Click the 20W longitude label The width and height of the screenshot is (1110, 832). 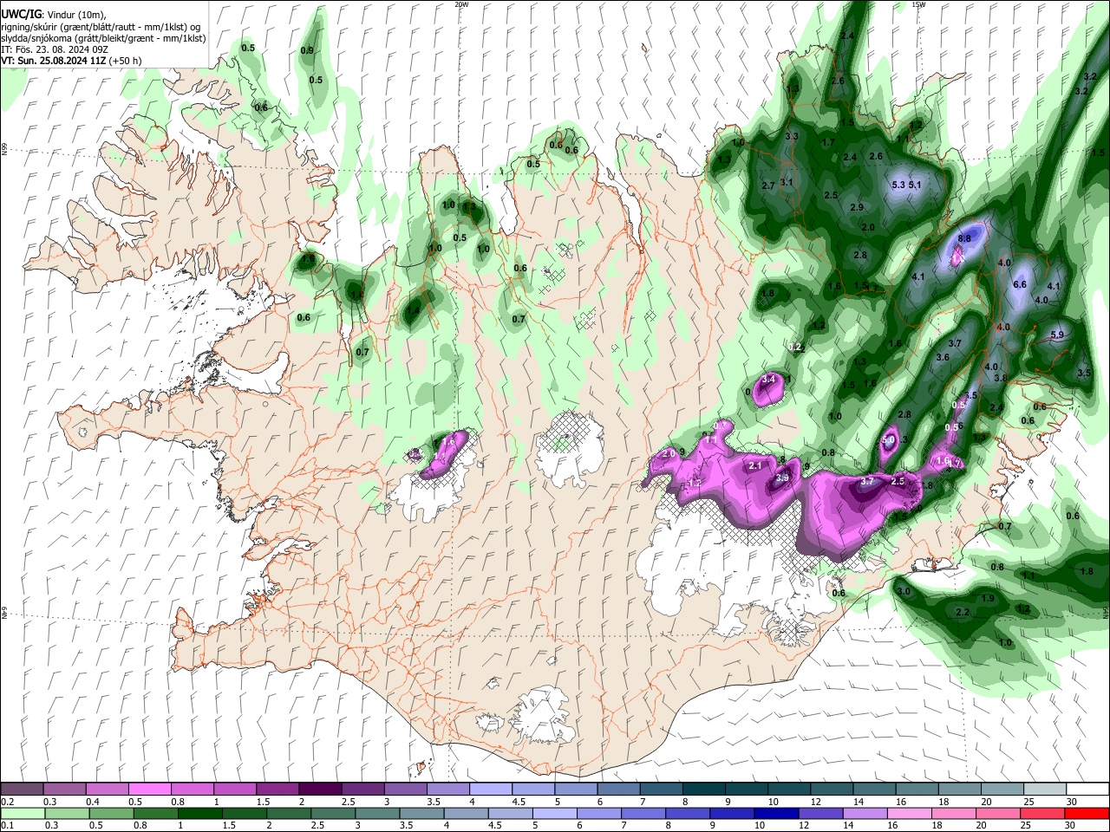click(x=461, y=4)
